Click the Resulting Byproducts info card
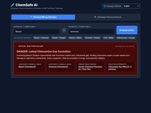This screenshot has width=151, height=113. [120, 67]
